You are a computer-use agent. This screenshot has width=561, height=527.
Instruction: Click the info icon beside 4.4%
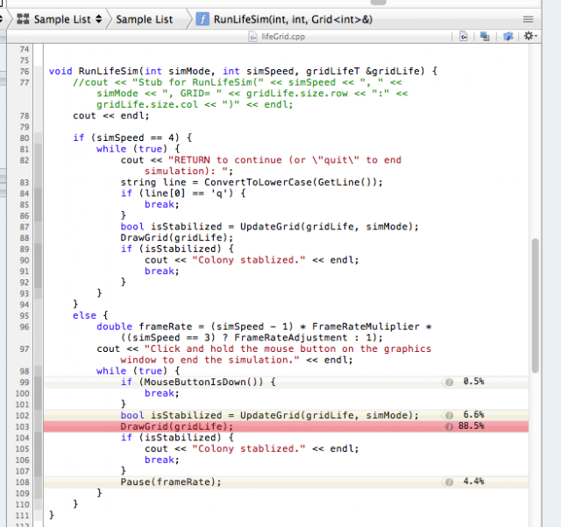pyautogui.click(x=449, y=482)
